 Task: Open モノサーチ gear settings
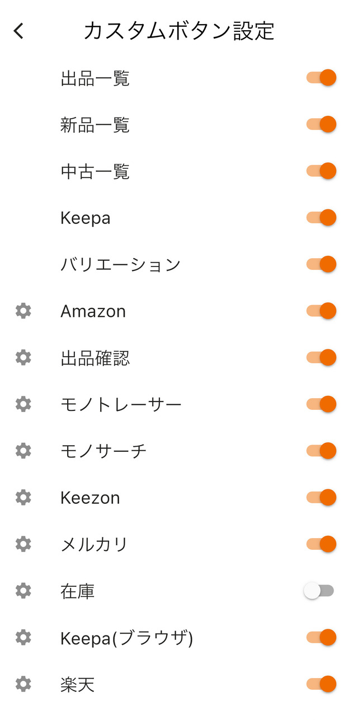[23, 451]
